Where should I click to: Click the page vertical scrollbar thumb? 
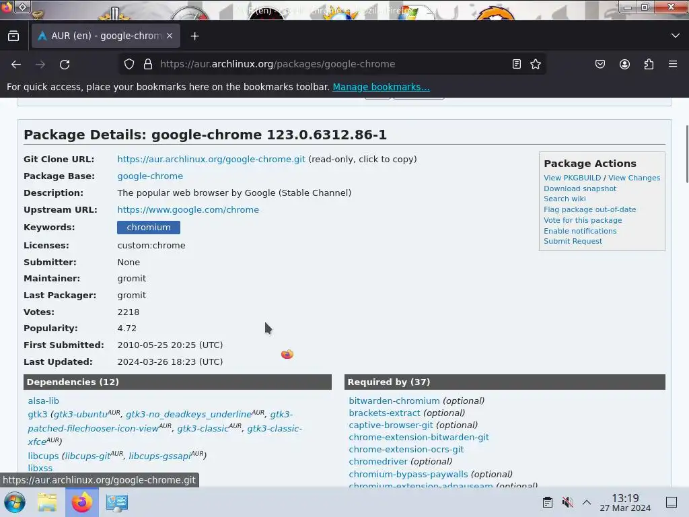(686, 154)
